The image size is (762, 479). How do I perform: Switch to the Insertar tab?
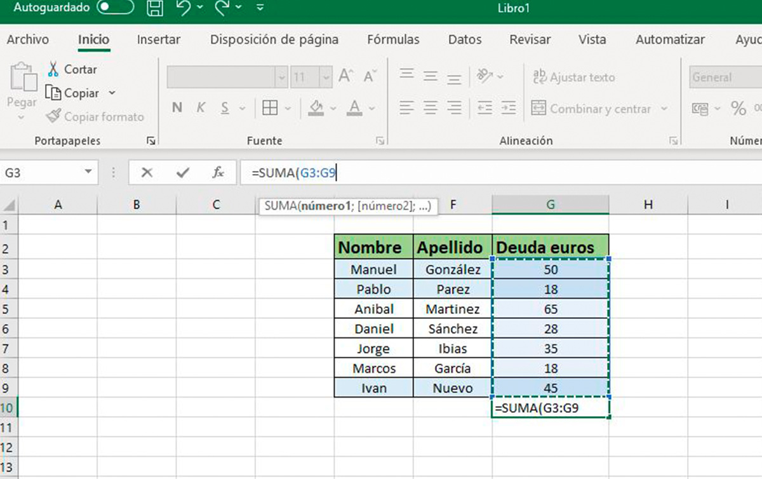coord(159,39)
